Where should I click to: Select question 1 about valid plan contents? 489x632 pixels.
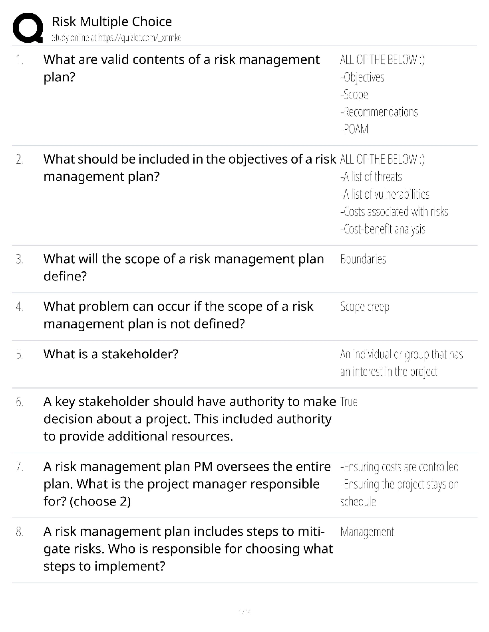181,68
